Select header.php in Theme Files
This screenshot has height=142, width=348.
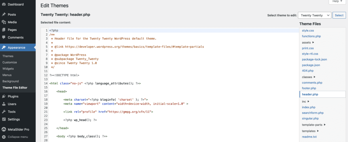(x=323, y=94)
